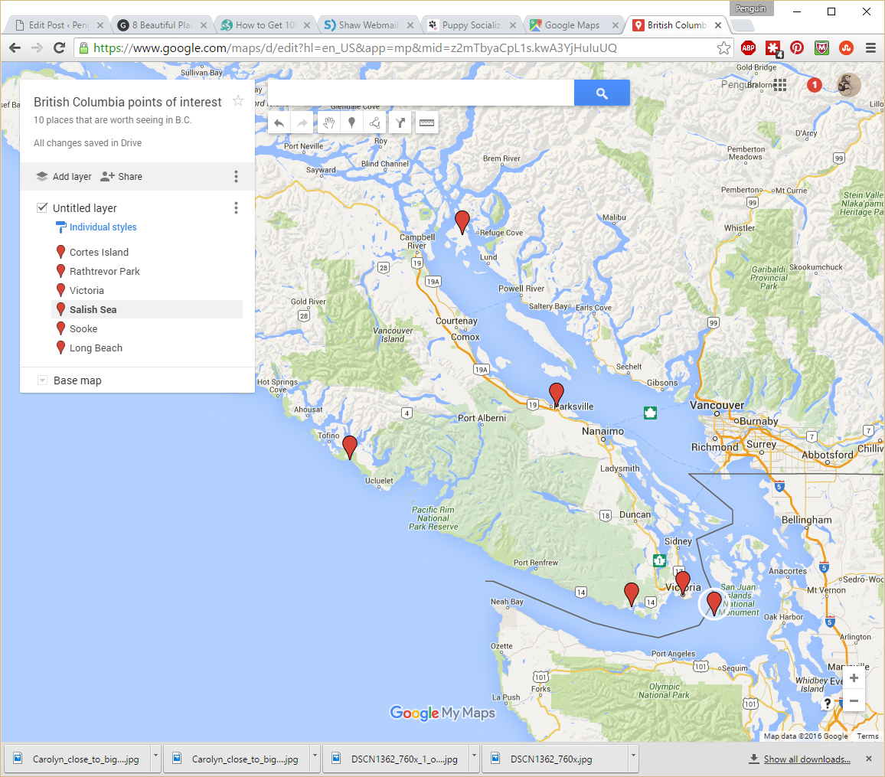The width and height of the screenshot is (885, 777).
Task: Click the Share button
Action: [122, 177]
